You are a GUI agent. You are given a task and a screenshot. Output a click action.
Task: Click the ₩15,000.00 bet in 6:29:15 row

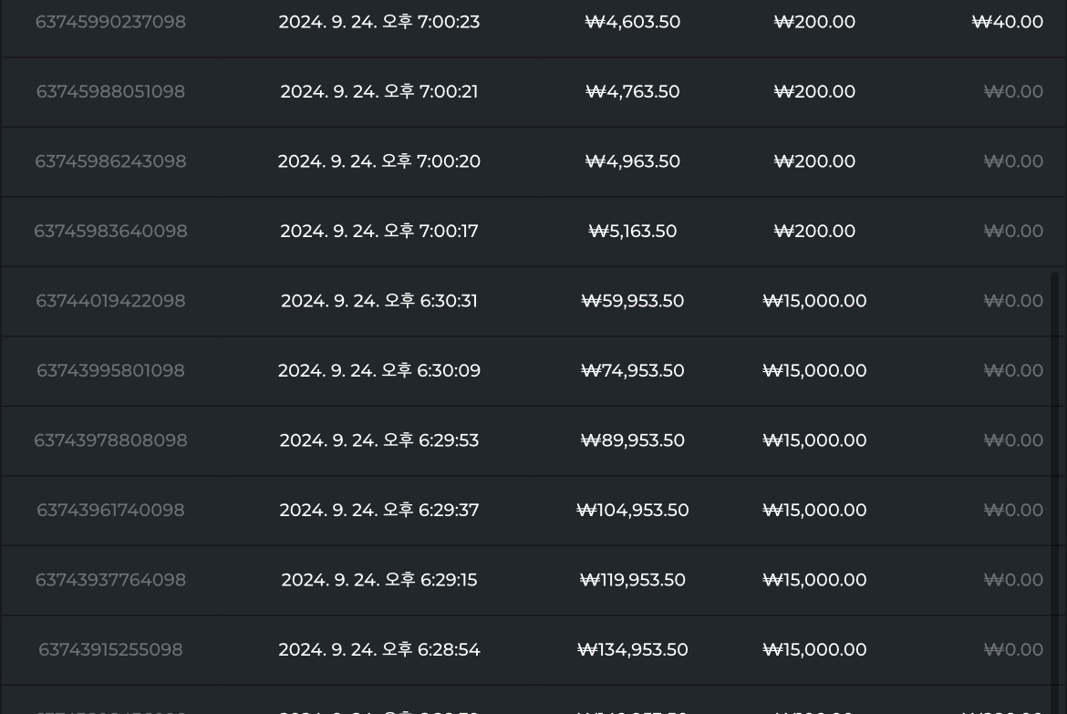point(814,580)
